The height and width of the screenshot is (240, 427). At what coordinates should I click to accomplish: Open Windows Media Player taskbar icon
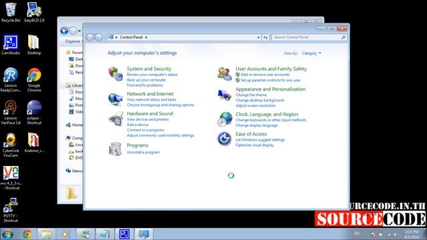(x=65, y=234)
